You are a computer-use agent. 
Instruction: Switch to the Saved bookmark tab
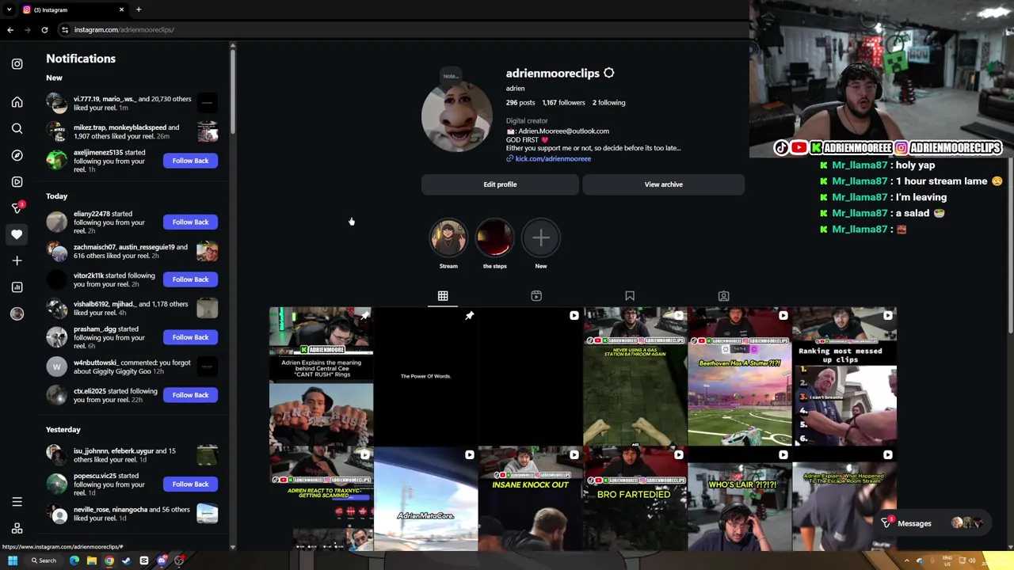click(630, 296)
